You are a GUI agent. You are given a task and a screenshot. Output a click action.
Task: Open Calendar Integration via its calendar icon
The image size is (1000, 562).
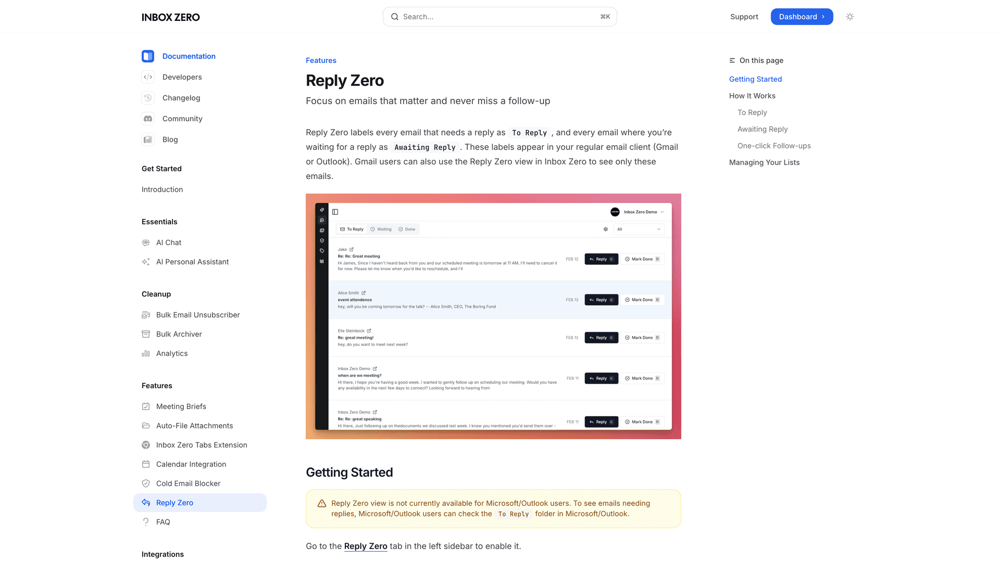(x=146, y=464)
